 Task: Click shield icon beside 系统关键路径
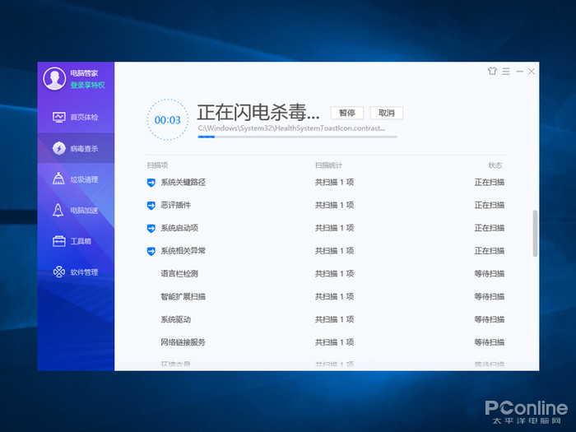pyautogui.click(x=151, y=183)
